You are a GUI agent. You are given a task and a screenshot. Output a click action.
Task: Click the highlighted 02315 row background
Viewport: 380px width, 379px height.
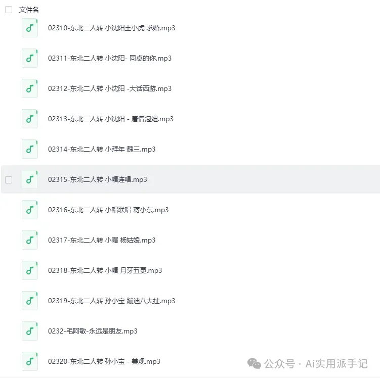(190, 179)
